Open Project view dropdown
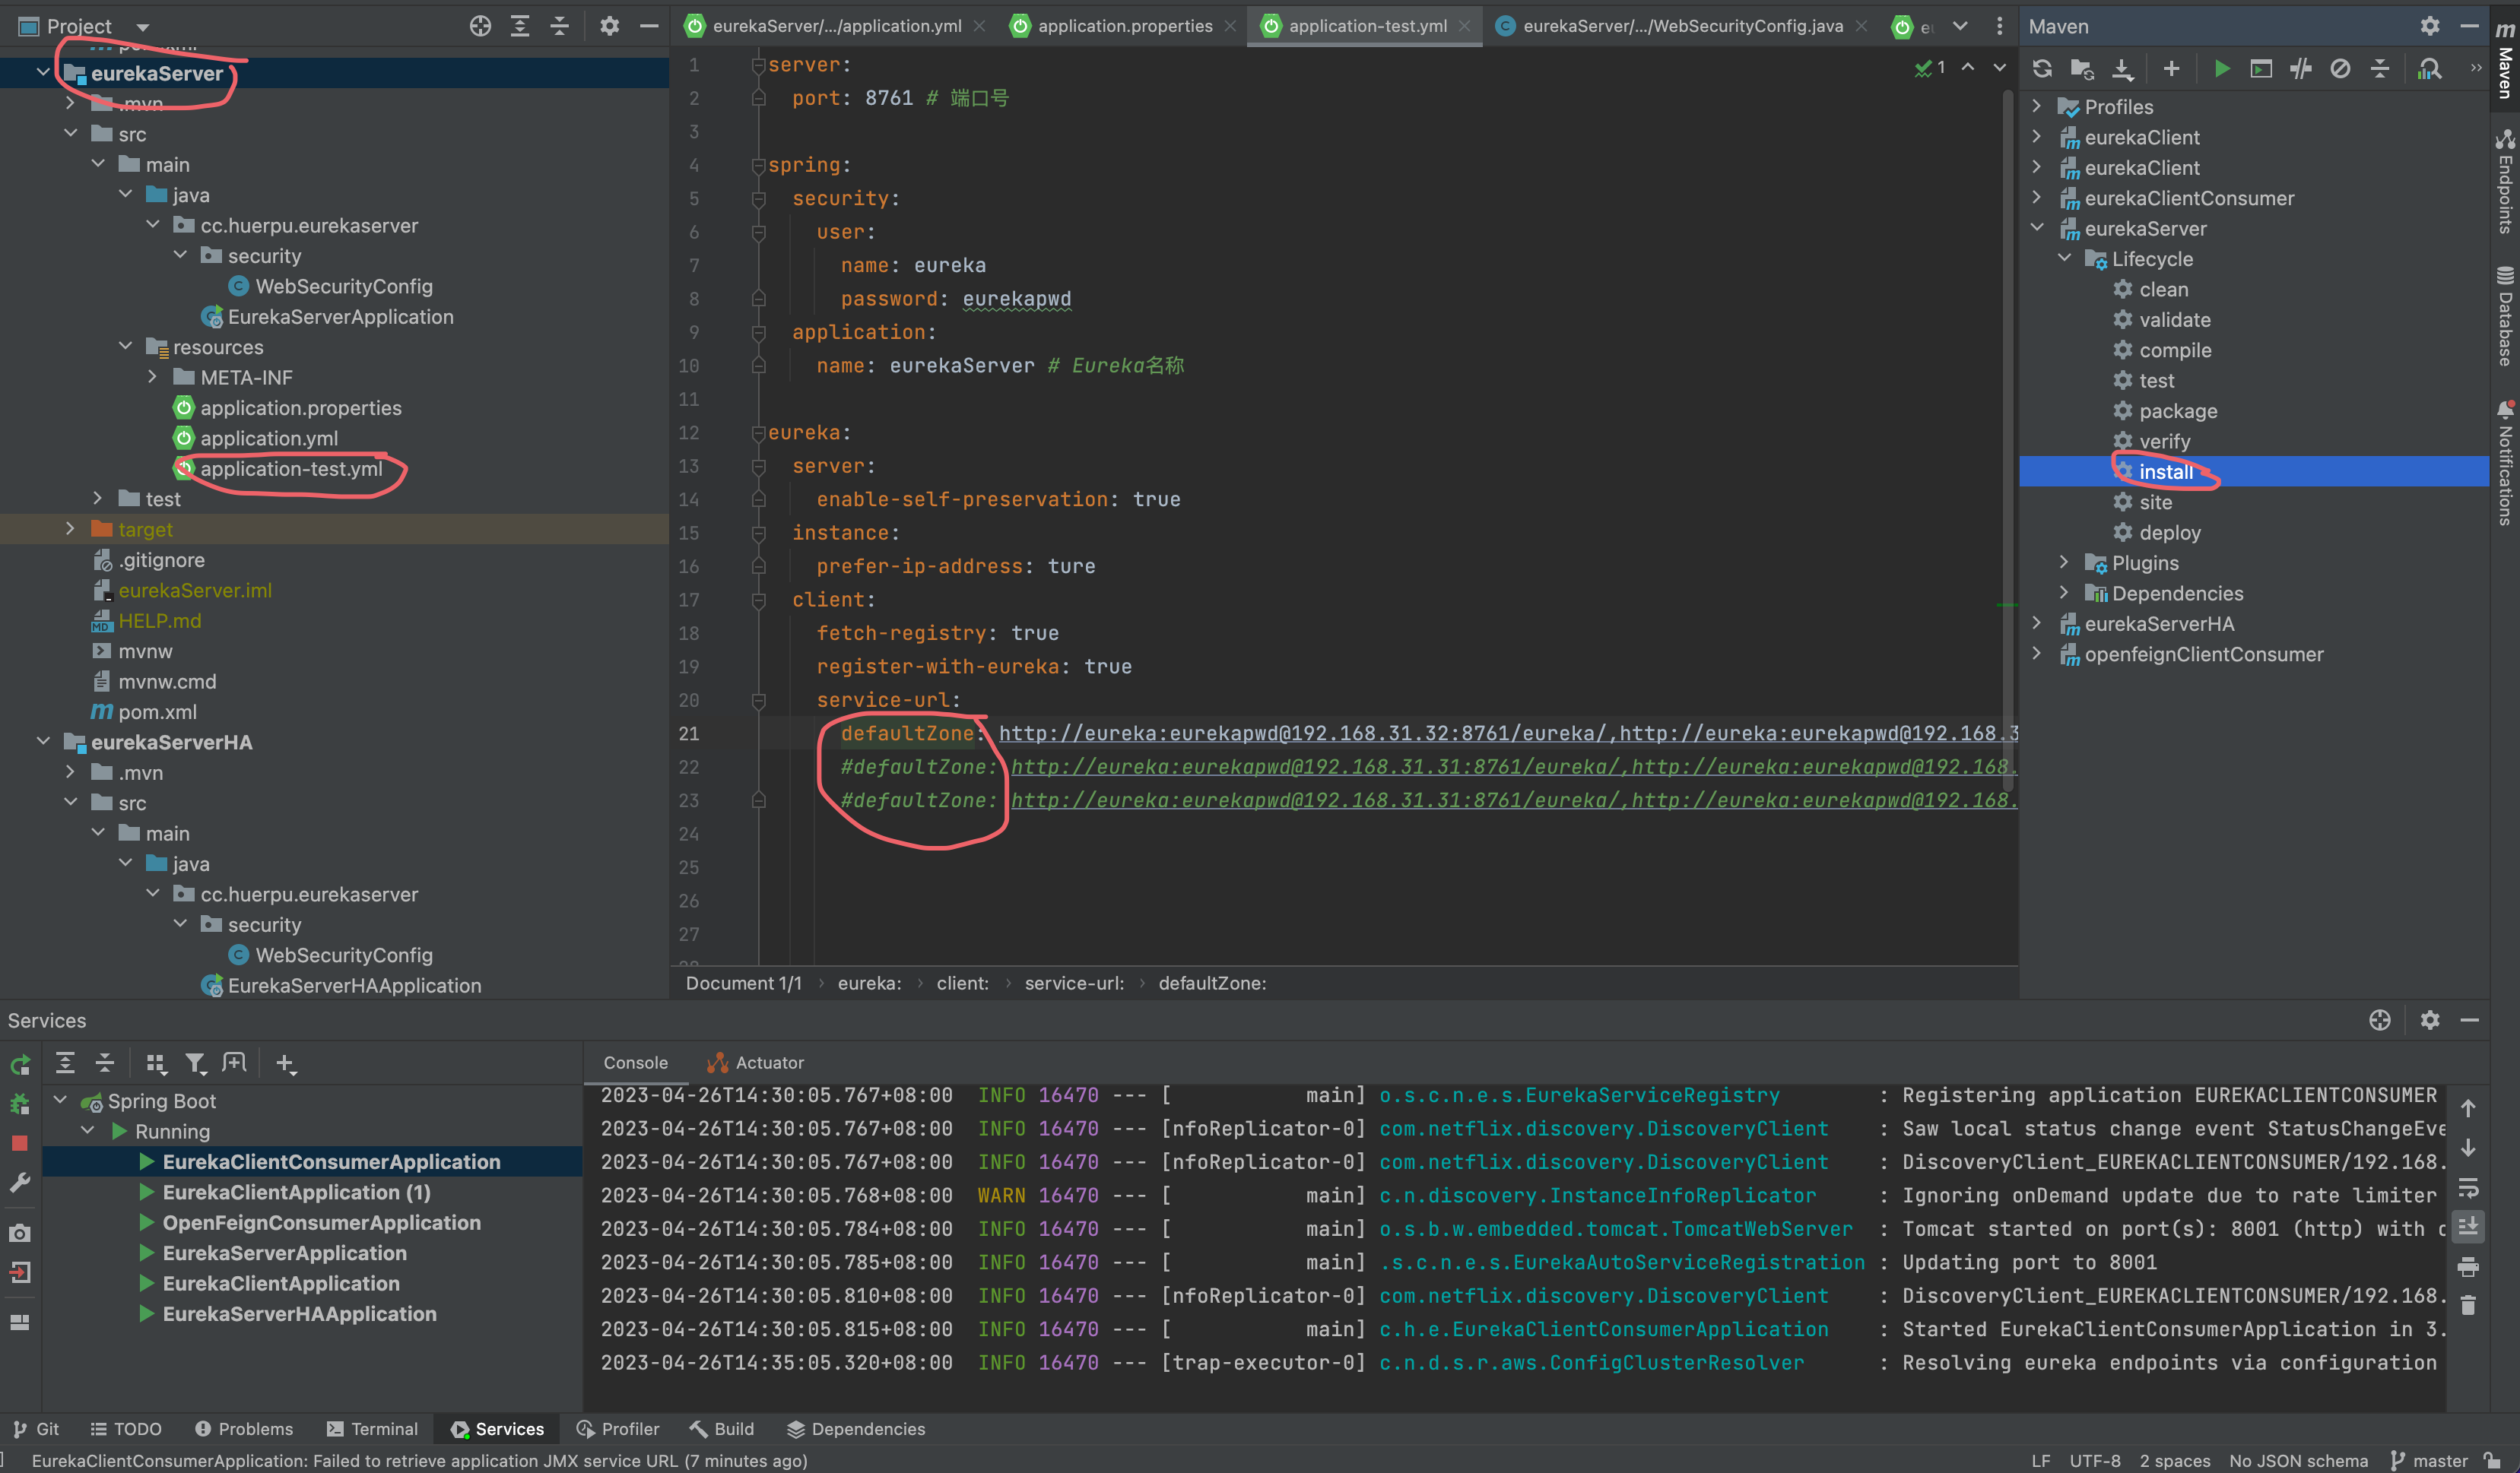 click(x=143, y=27)
